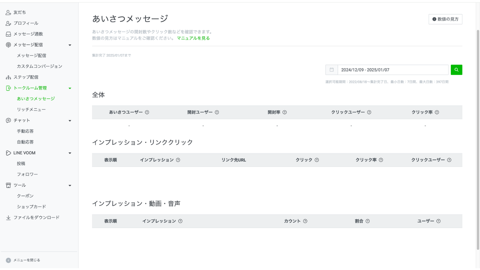The height and width of the screenshot is (270, 480).
Task: Click the メッセージ配信 broadcast icon
Action: point(8,45)
